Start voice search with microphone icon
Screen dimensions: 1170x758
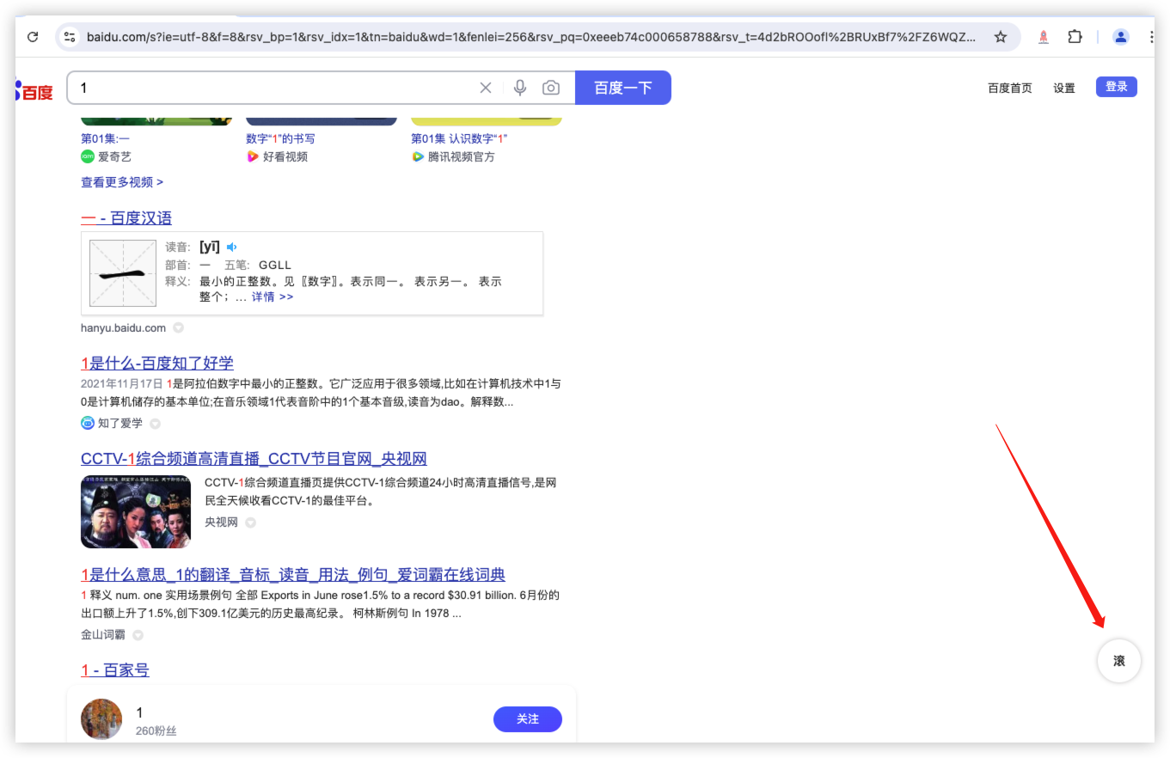(x=520, y=88)
